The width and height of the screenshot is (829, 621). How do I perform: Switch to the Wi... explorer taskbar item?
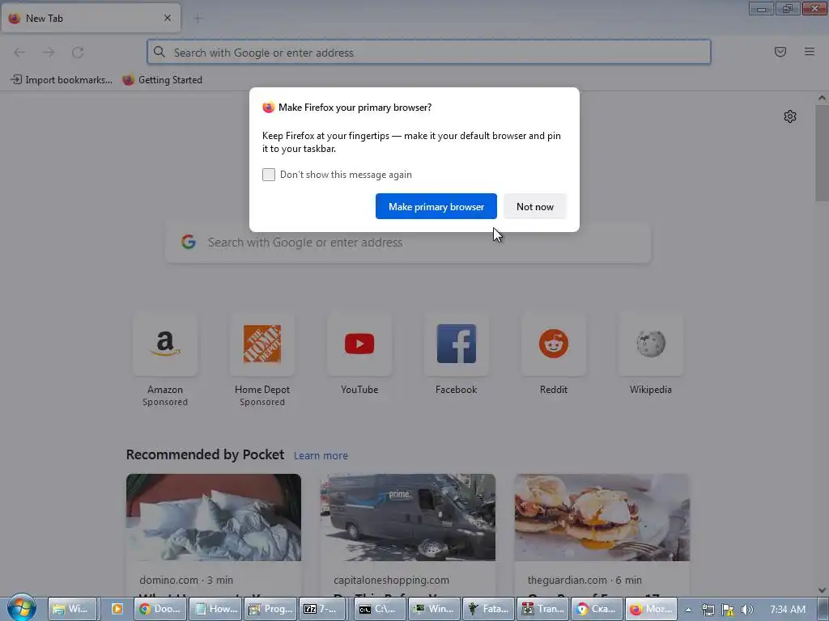[72, 609]
